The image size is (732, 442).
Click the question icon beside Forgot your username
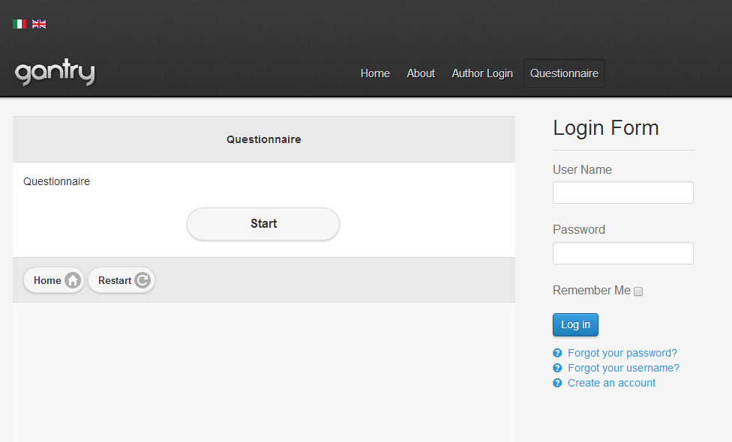point(557,368)
